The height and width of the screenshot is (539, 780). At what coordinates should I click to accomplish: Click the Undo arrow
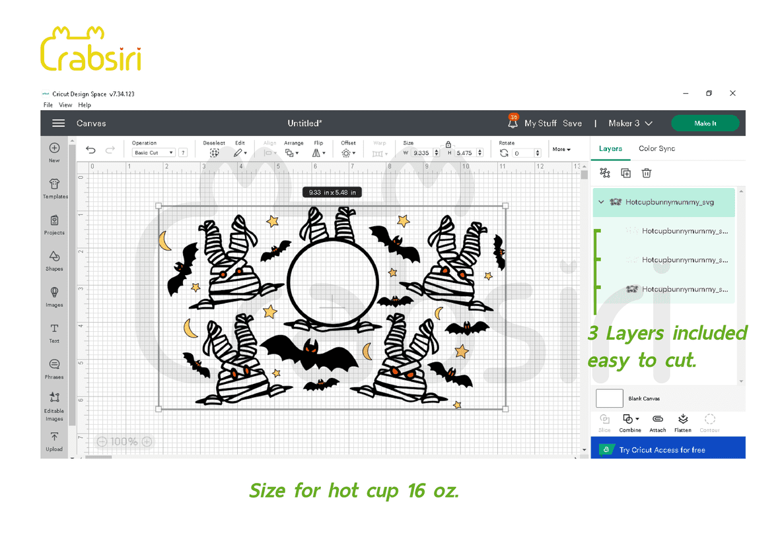(91, 150)
